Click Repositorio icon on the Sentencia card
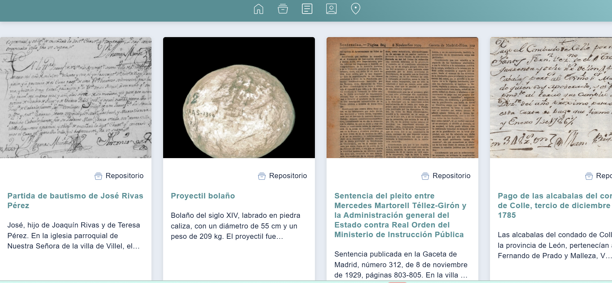 tap(425, 176)
